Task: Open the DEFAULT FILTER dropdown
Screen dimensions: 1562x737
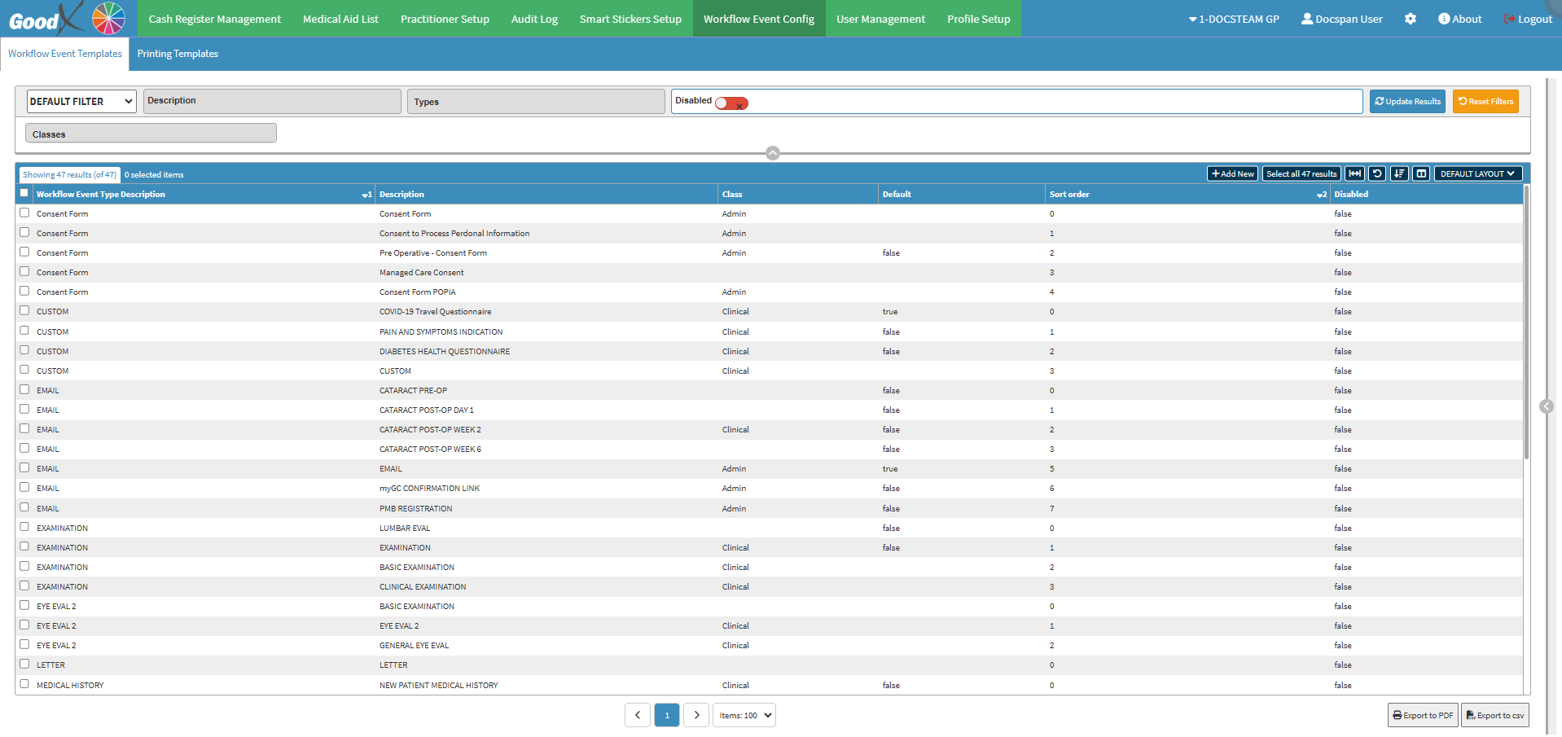Action: coord(81,101)
